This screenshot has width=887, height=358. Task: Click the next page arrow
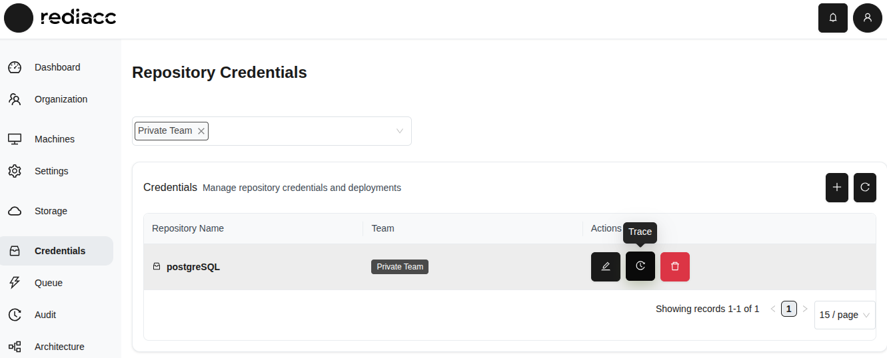pos(804,309)
